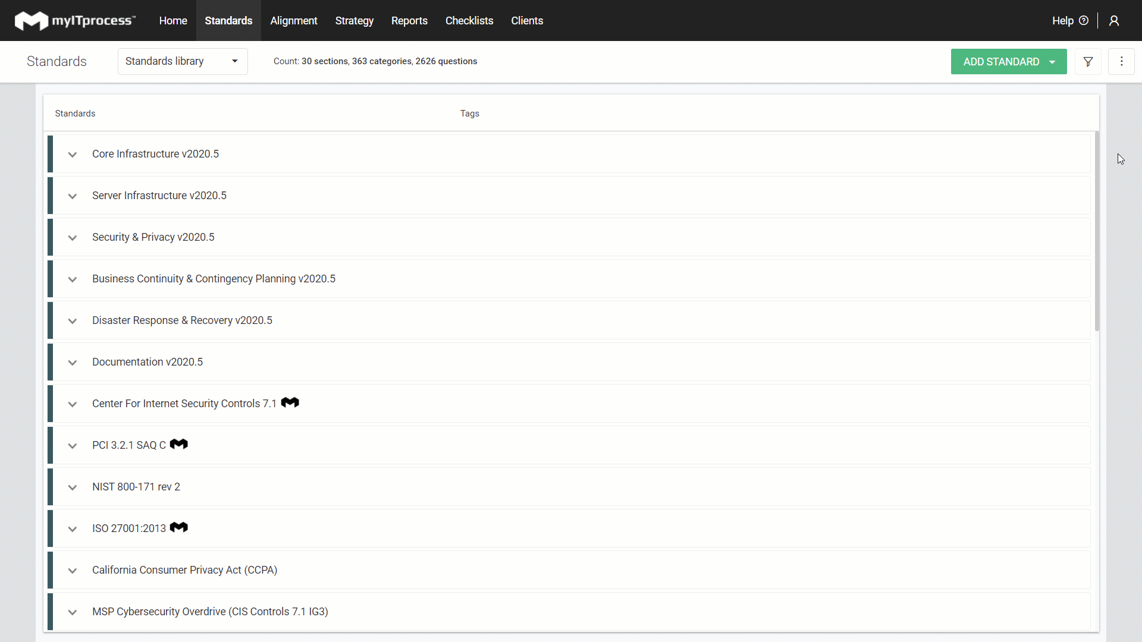Expand Disaster Response & Recovery row
Viewport: 1142px width, 642px height.
pyautogui.click(x=72, y=321)
